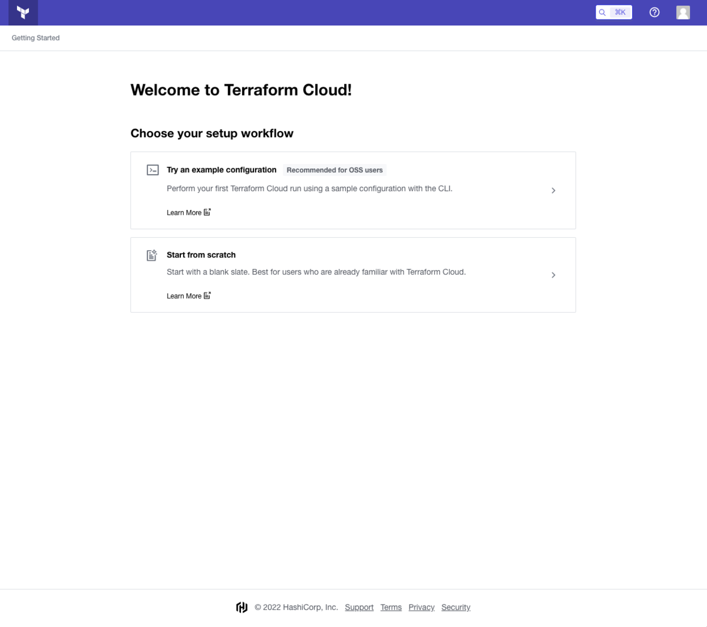Open the help question mark menu

(655, 12)
